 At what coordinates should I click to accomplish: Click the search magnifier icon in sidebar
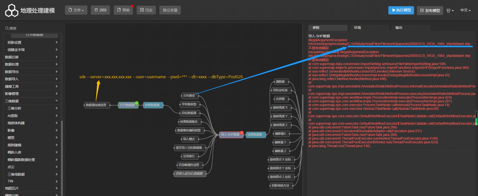[x=7, y=28]
